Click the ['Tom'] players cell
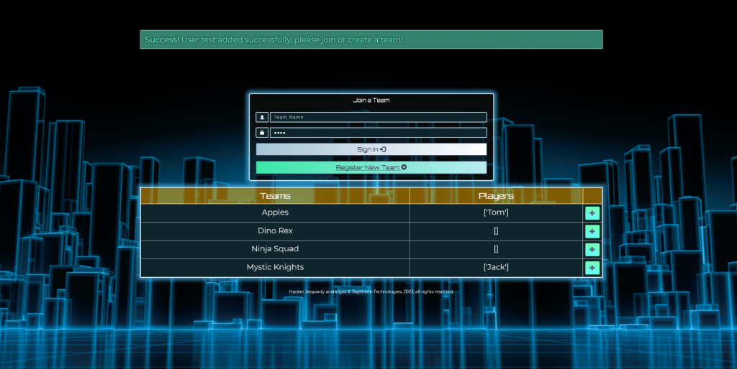Viewport: 737px width, 369px height. [496, 212]
